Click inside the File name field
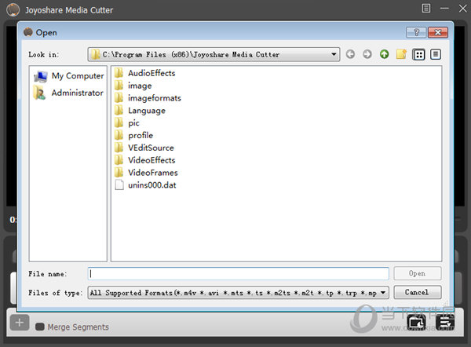 point(239,274)
